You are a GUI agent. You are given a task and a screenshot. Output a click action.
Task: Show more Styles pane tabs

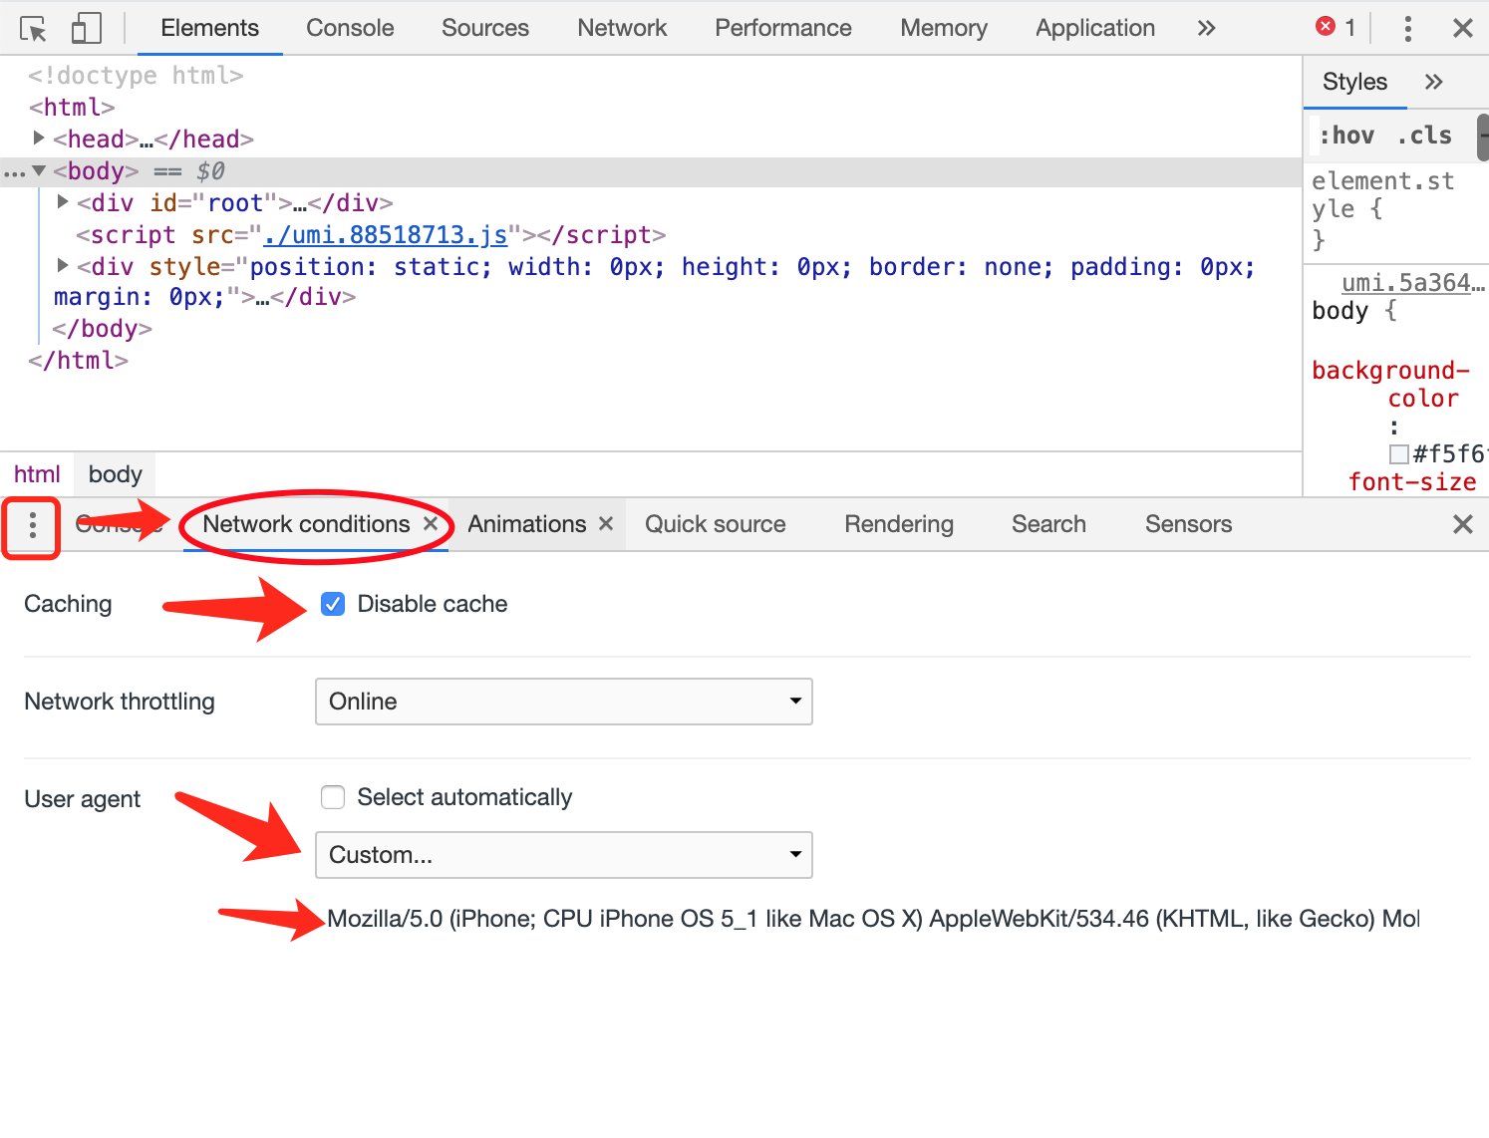1433,82
